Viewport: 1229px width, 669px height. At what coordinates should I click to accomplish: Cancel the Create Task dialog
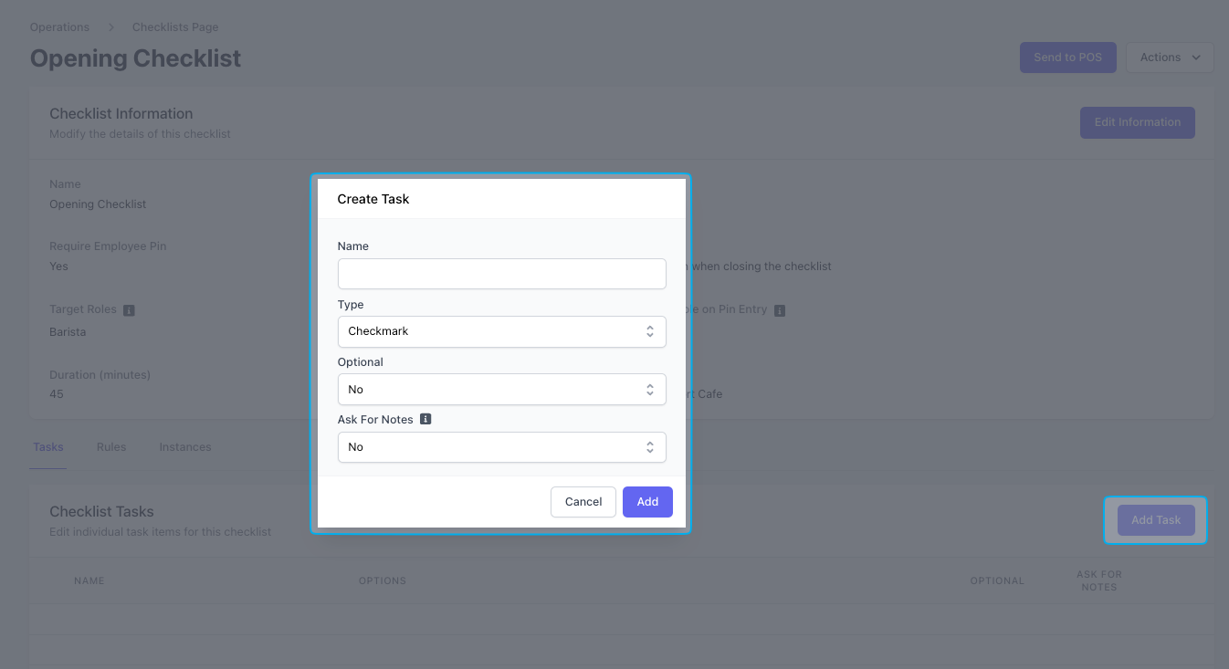[583, 502]
